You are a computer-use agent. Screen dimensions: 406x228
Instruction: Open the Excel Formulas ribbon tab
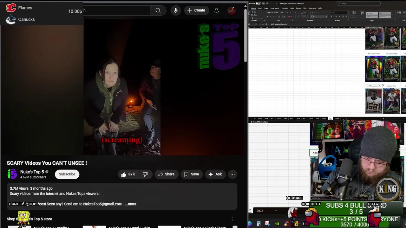tap(285, 8)
